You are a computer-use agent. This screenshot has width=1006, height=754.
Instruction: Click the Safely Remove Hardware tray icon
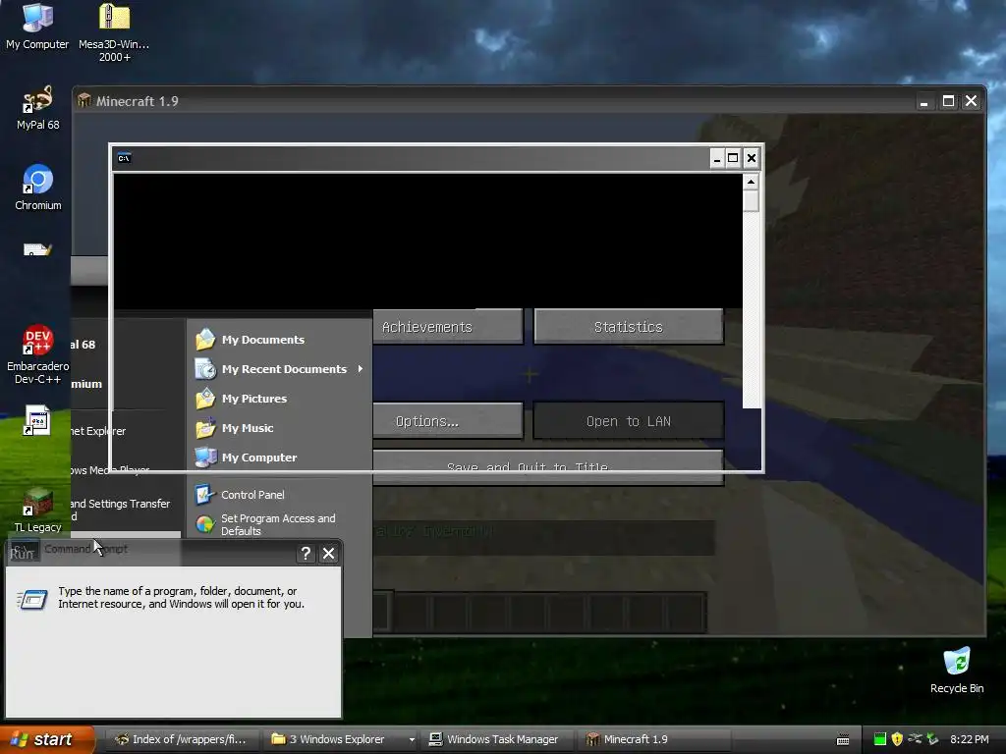[x=932, y=739]
